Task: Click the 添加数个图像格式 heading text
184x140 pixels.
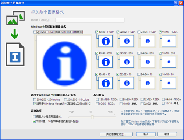Action: [x=47, y=12]
